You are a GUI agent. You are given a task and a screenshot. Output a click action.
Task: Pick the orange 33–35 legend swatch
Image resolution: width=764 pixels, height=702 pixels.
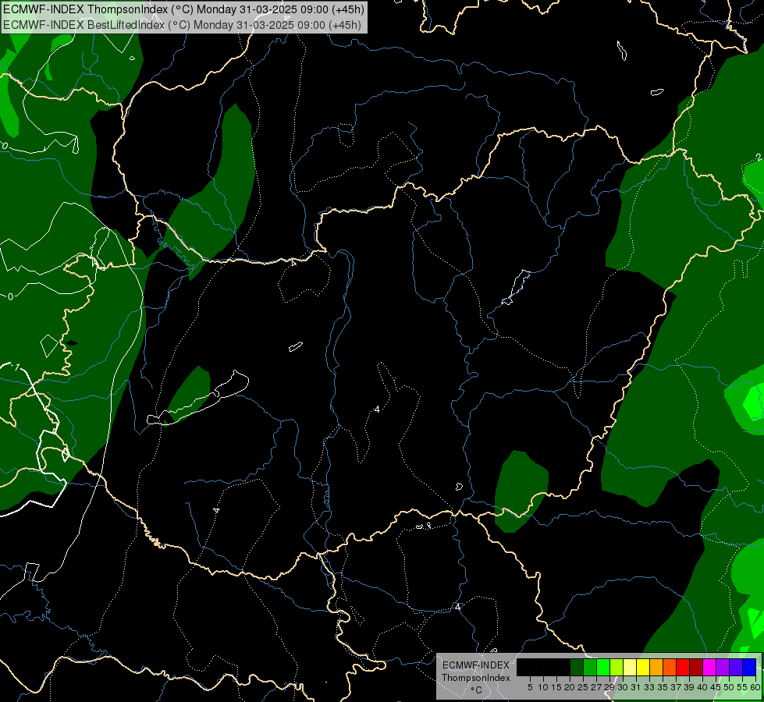[x=656, y=667]
